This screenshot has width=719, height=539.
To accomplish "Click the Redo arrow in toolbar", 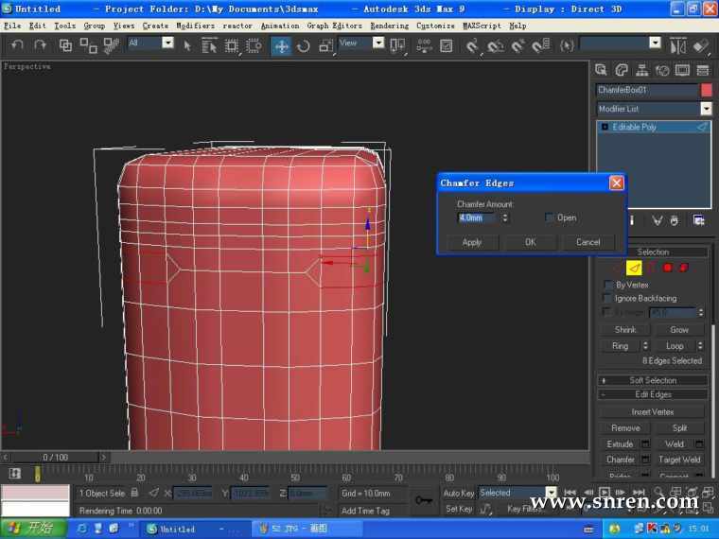I will (40, 45).
